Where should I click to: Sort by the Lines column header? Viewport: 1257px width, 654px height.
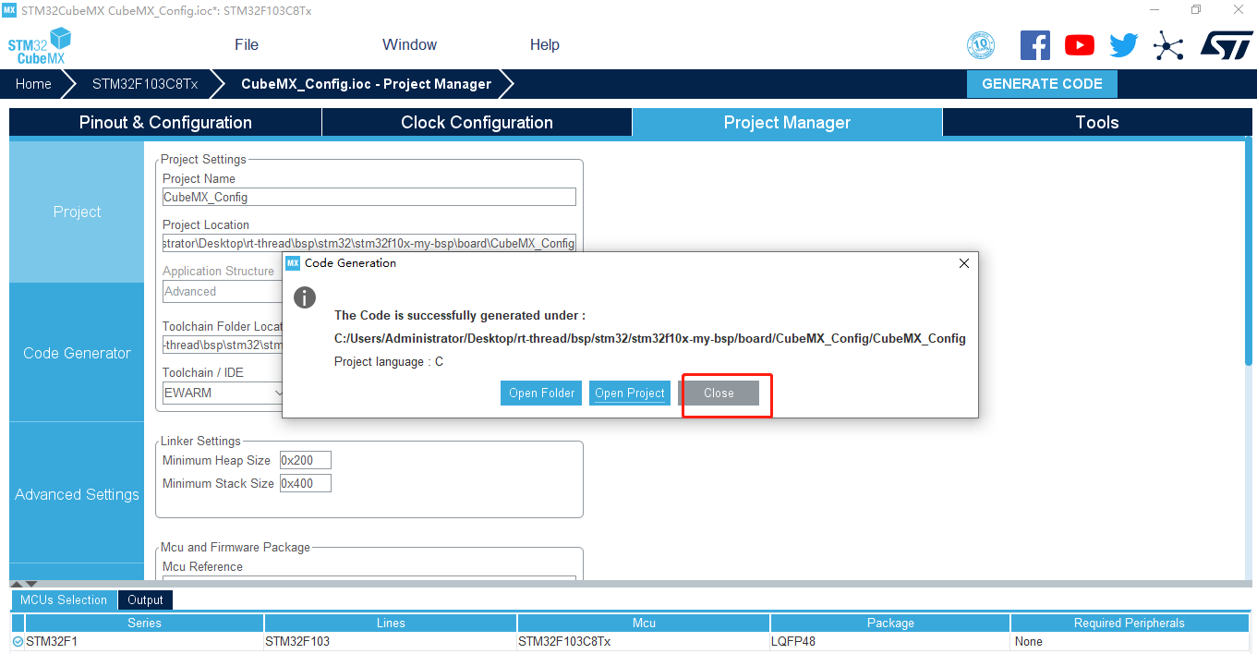(391, 623)
